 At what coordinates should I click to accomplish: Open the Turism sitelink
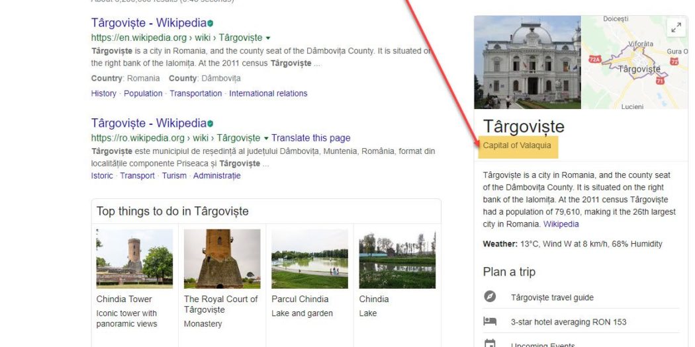174,176
